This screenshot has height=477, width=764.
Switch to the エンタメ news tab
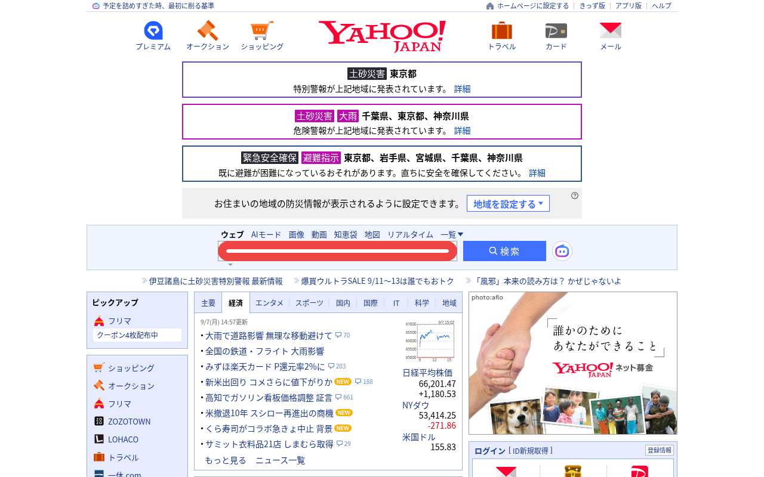click(x=269, y=303)
